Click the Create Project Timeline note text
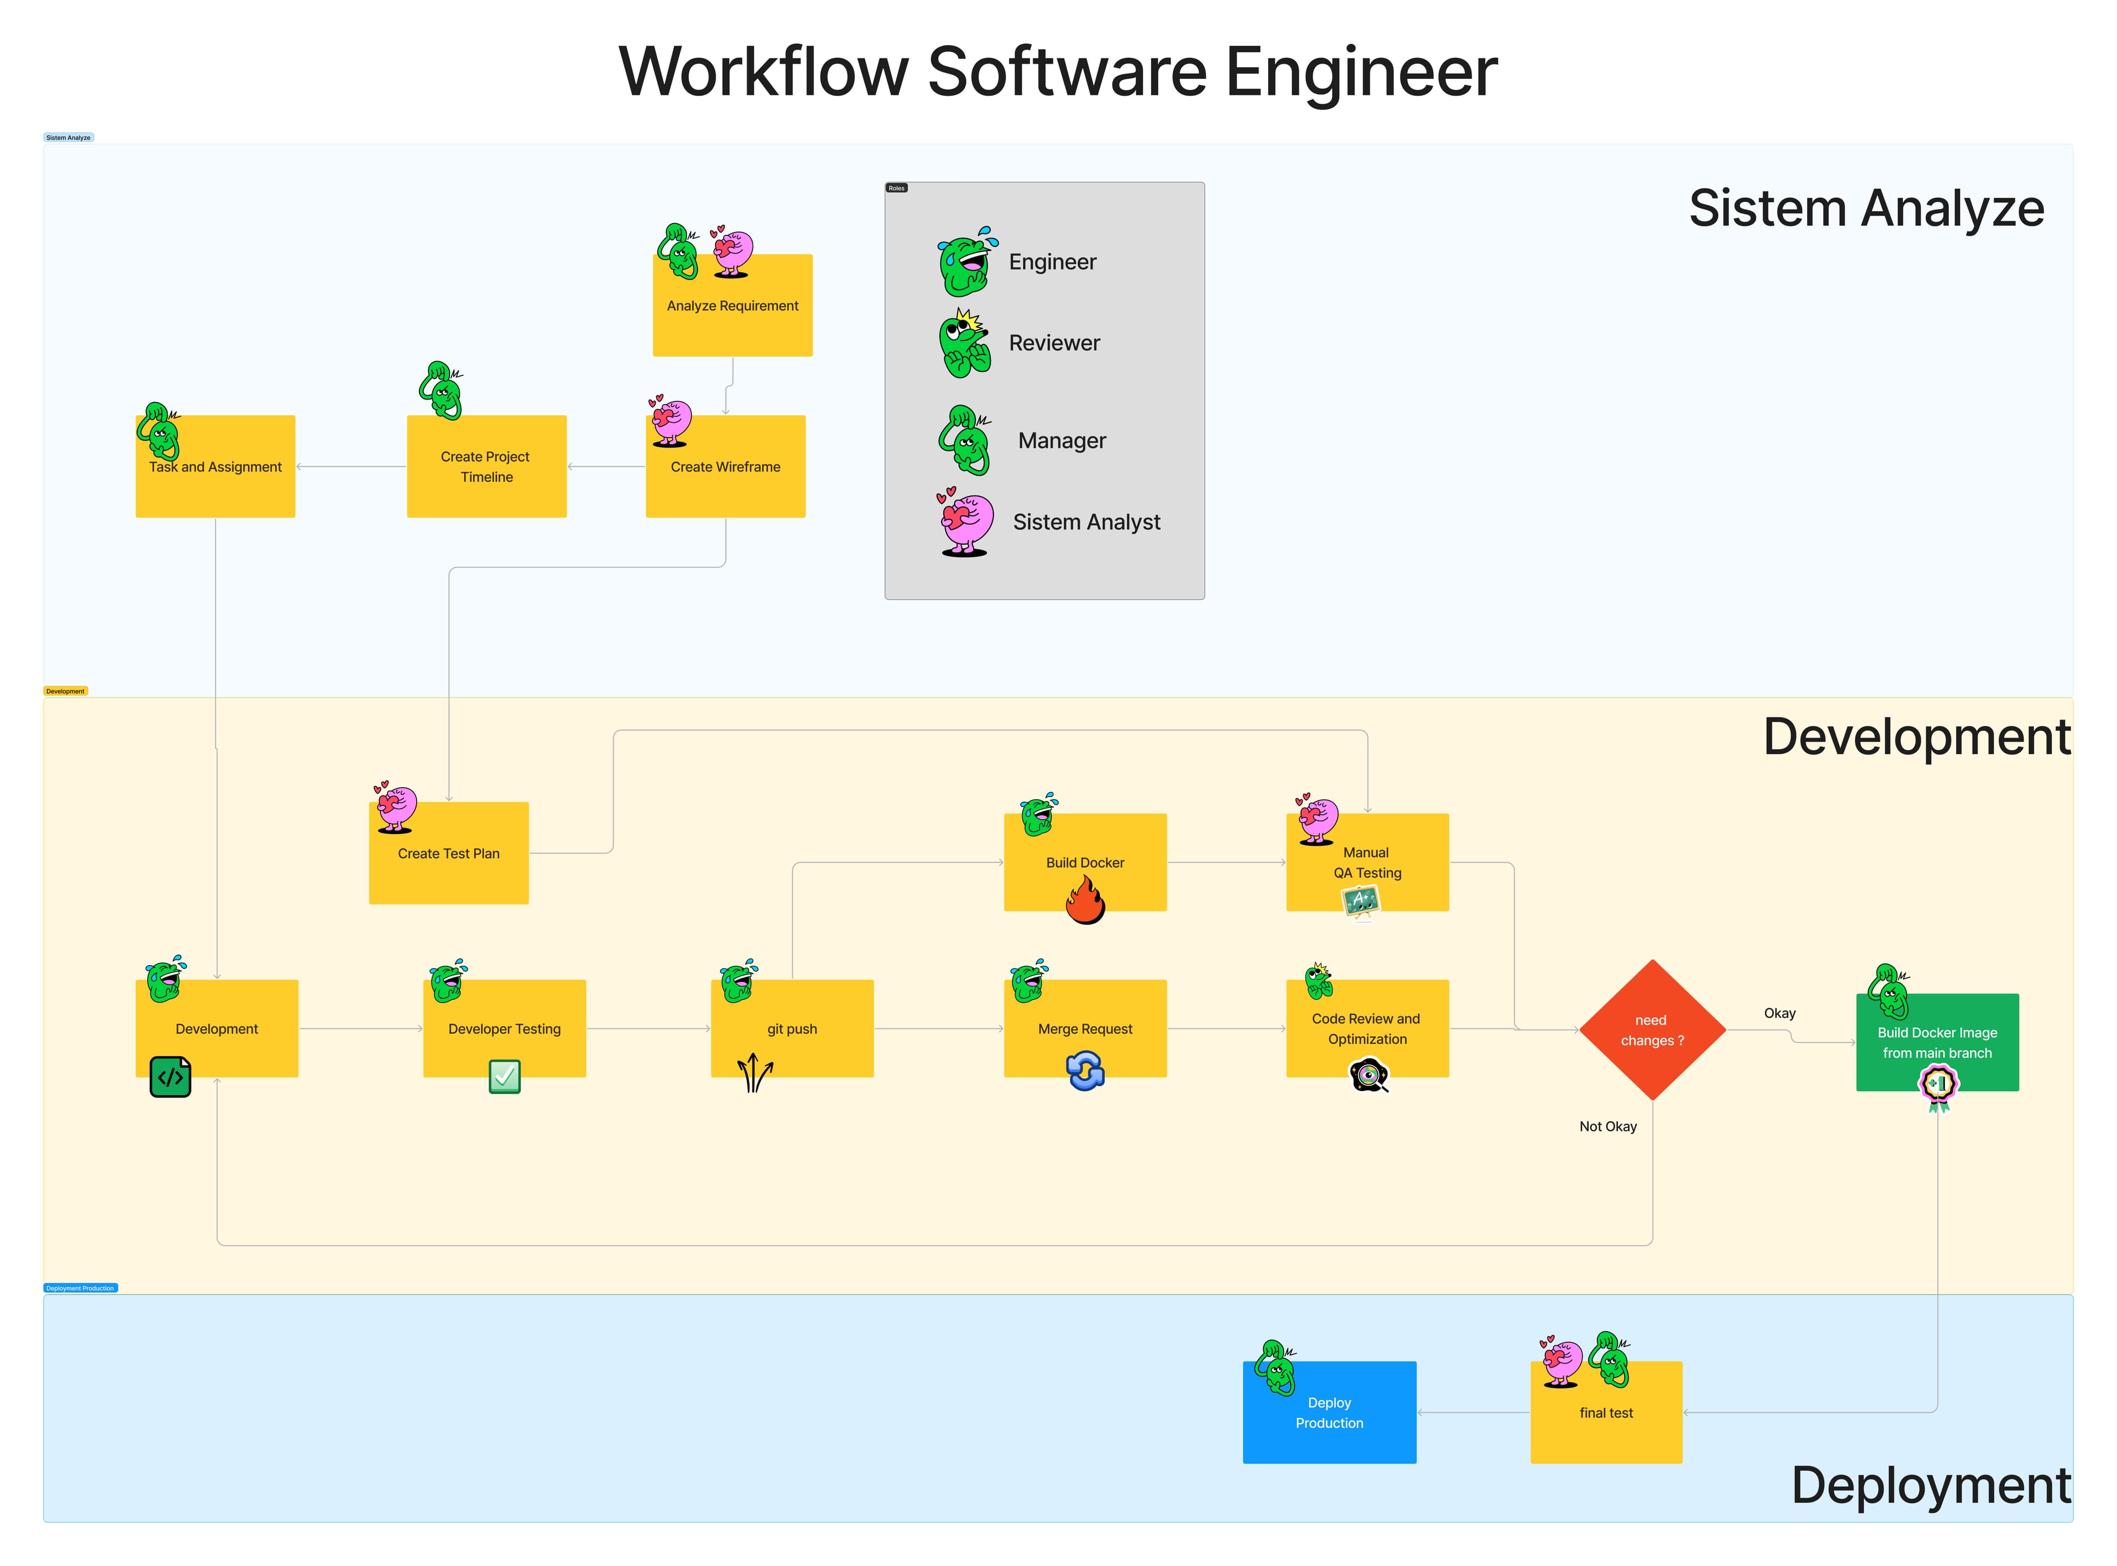 pyautogui.click(x=486, y=466)
